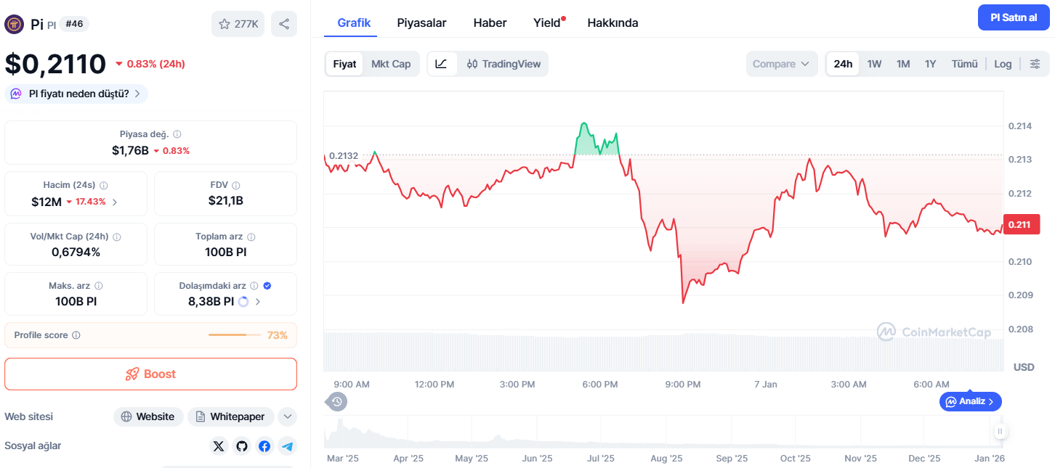The image size is (1055, 468).
Task: Select the Tümü time range
Action: tap(965, 64)
